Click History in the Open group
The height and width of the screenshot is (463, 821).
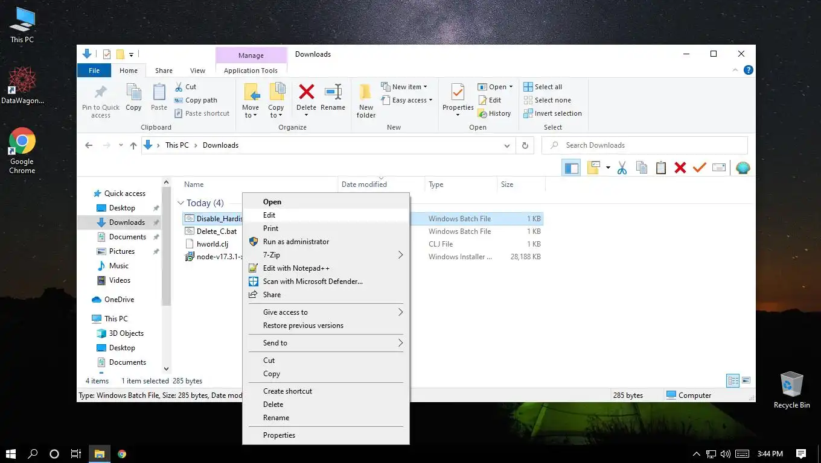(494, 113)
